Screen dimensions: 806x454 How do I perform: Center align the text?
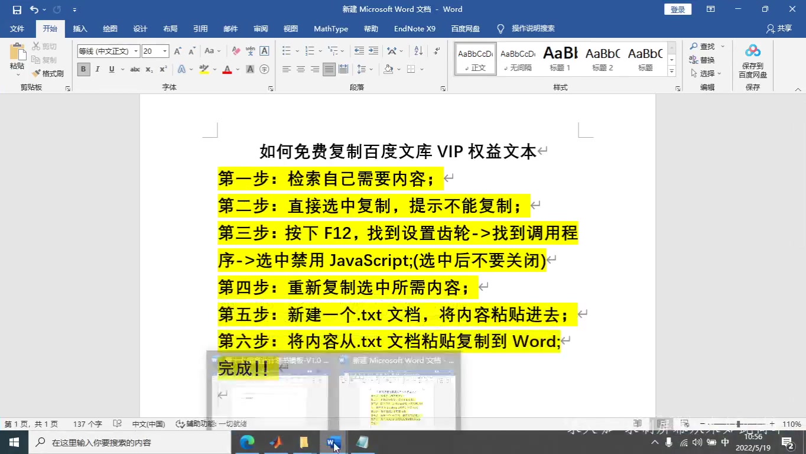pos(301,69)
